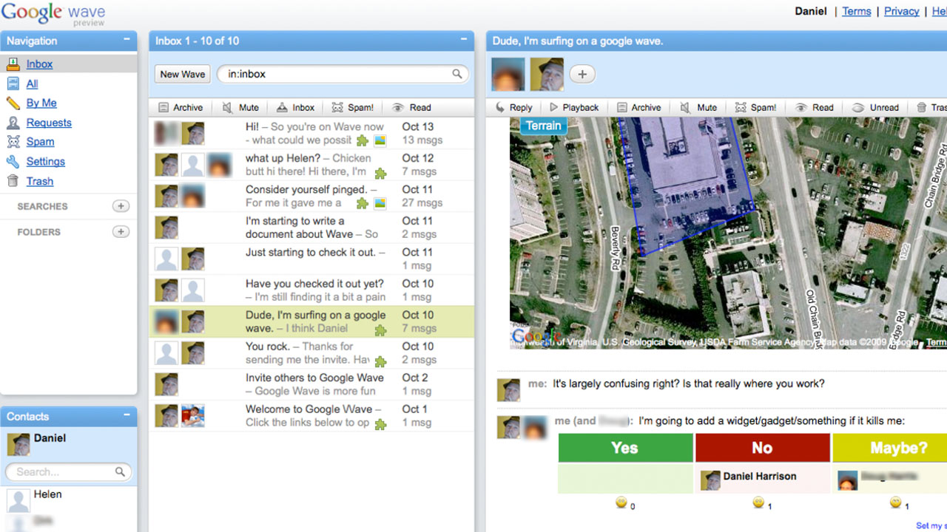Mute selected waves in inbox toolbar
Image resolution: width=947 pixels, height=532 pixels.
point(240,107)
